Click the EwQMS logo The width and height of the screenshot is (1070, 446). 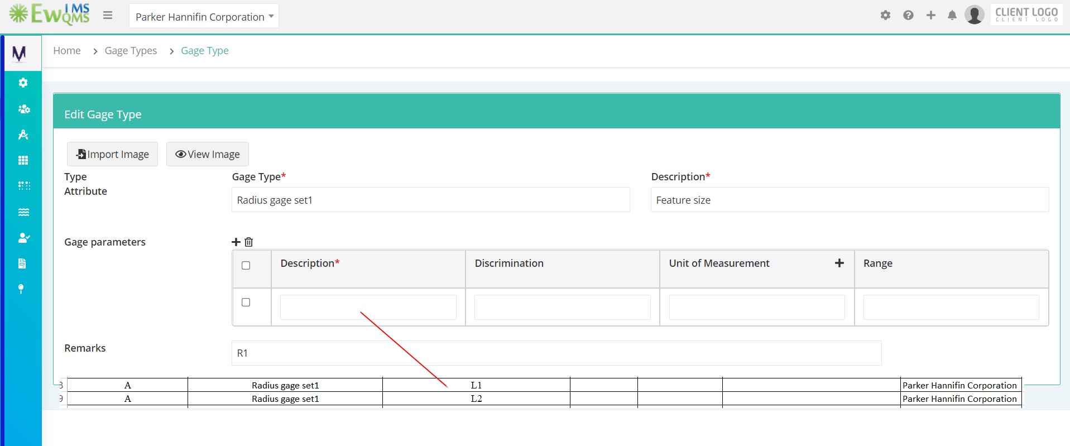click(49, 15)
